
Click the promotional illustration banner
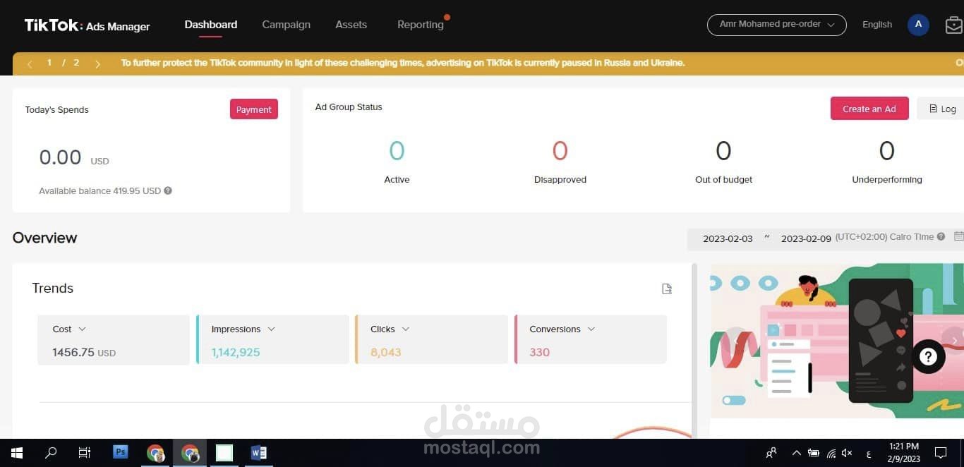pyautogui.click(x=837, y=340)
